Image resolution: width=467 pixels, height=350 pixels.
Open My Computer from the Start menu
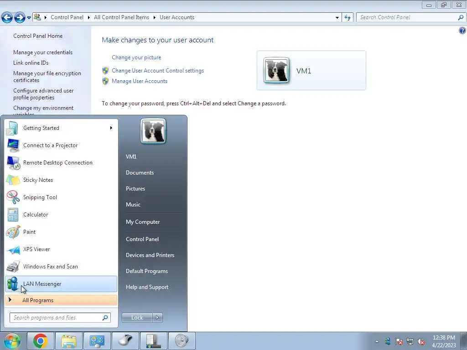tap(143, 222)
